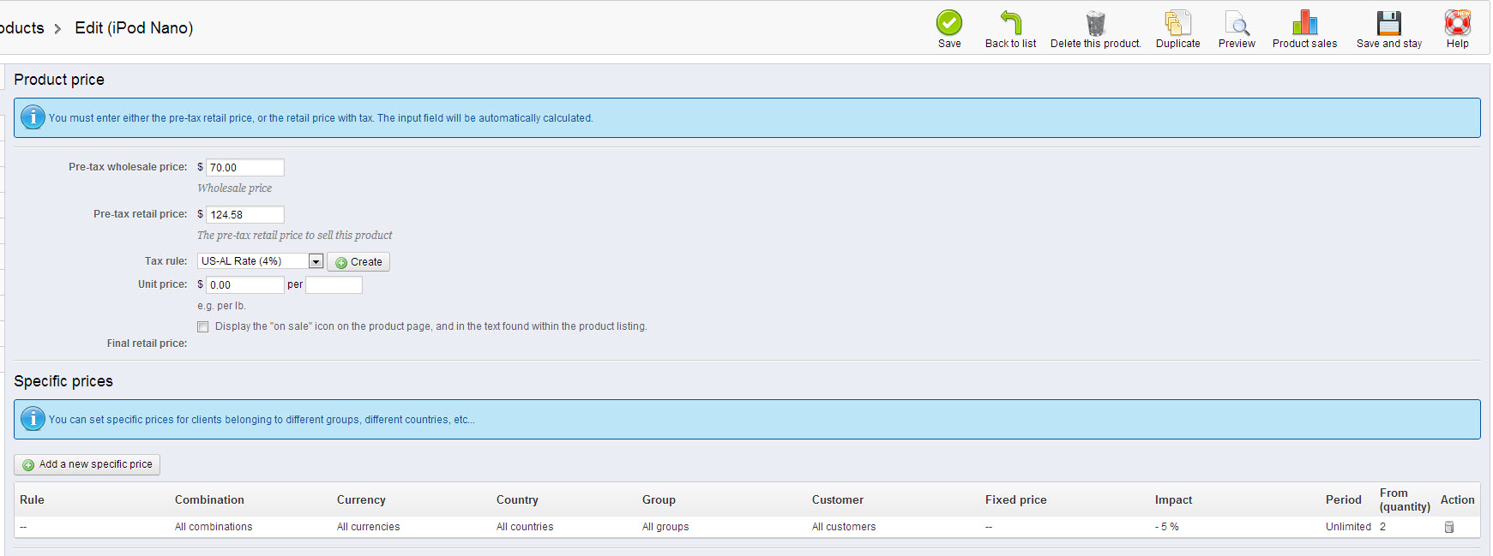
Task: Open Help lifebuoy icon
Action: [x=1457, y=22]
